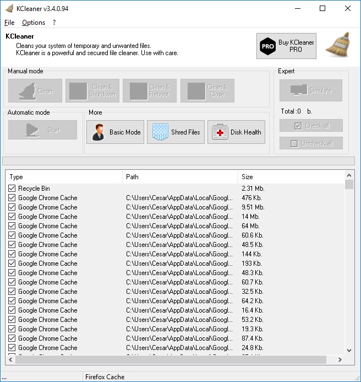Uncheck the Google Chrome Cache 24.8 Kb row
The width and height of the screenshot is (361, 382).
pos(12,348)
